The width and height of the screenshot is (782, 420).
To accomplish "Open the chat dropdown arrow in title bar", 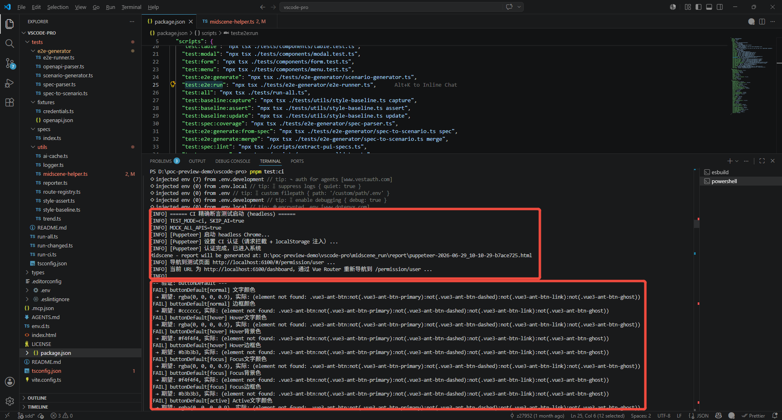I will (x=519, y=7).
